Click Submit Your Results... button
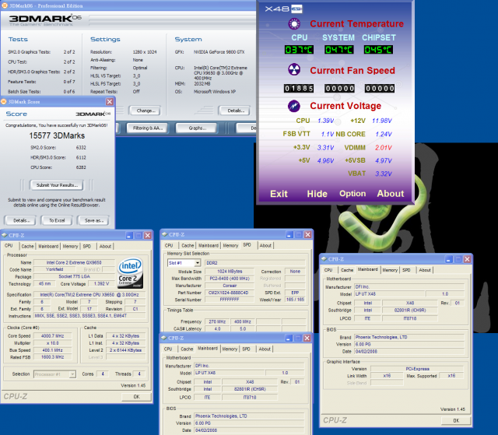 pyautogui.click(x=57, y=185)
